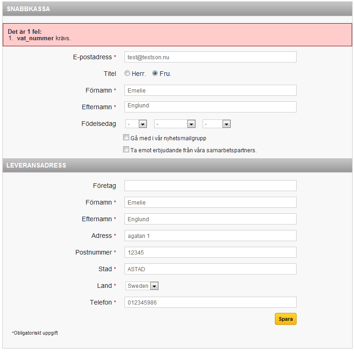Expand the Land country dropdown showing Sweden
Screen dimensions: 354x355
[142, 286]
